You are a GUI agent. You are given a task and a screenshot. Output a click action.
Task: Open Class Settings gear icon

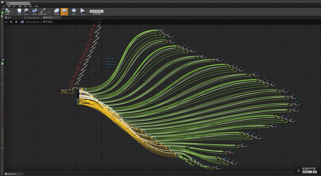[56, 11]
